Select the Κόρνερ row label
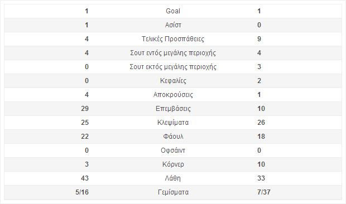The height and width of the screenshot is (204, 346). click(173, 164)
